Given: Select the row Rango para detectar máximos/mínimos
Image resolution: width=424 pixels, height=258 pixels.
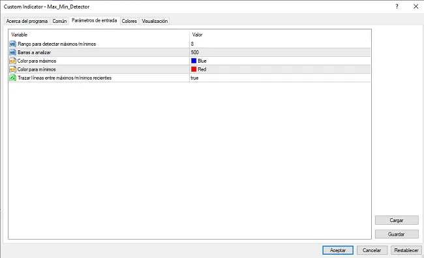Looking at the screenshot, I should pos(190,44).
